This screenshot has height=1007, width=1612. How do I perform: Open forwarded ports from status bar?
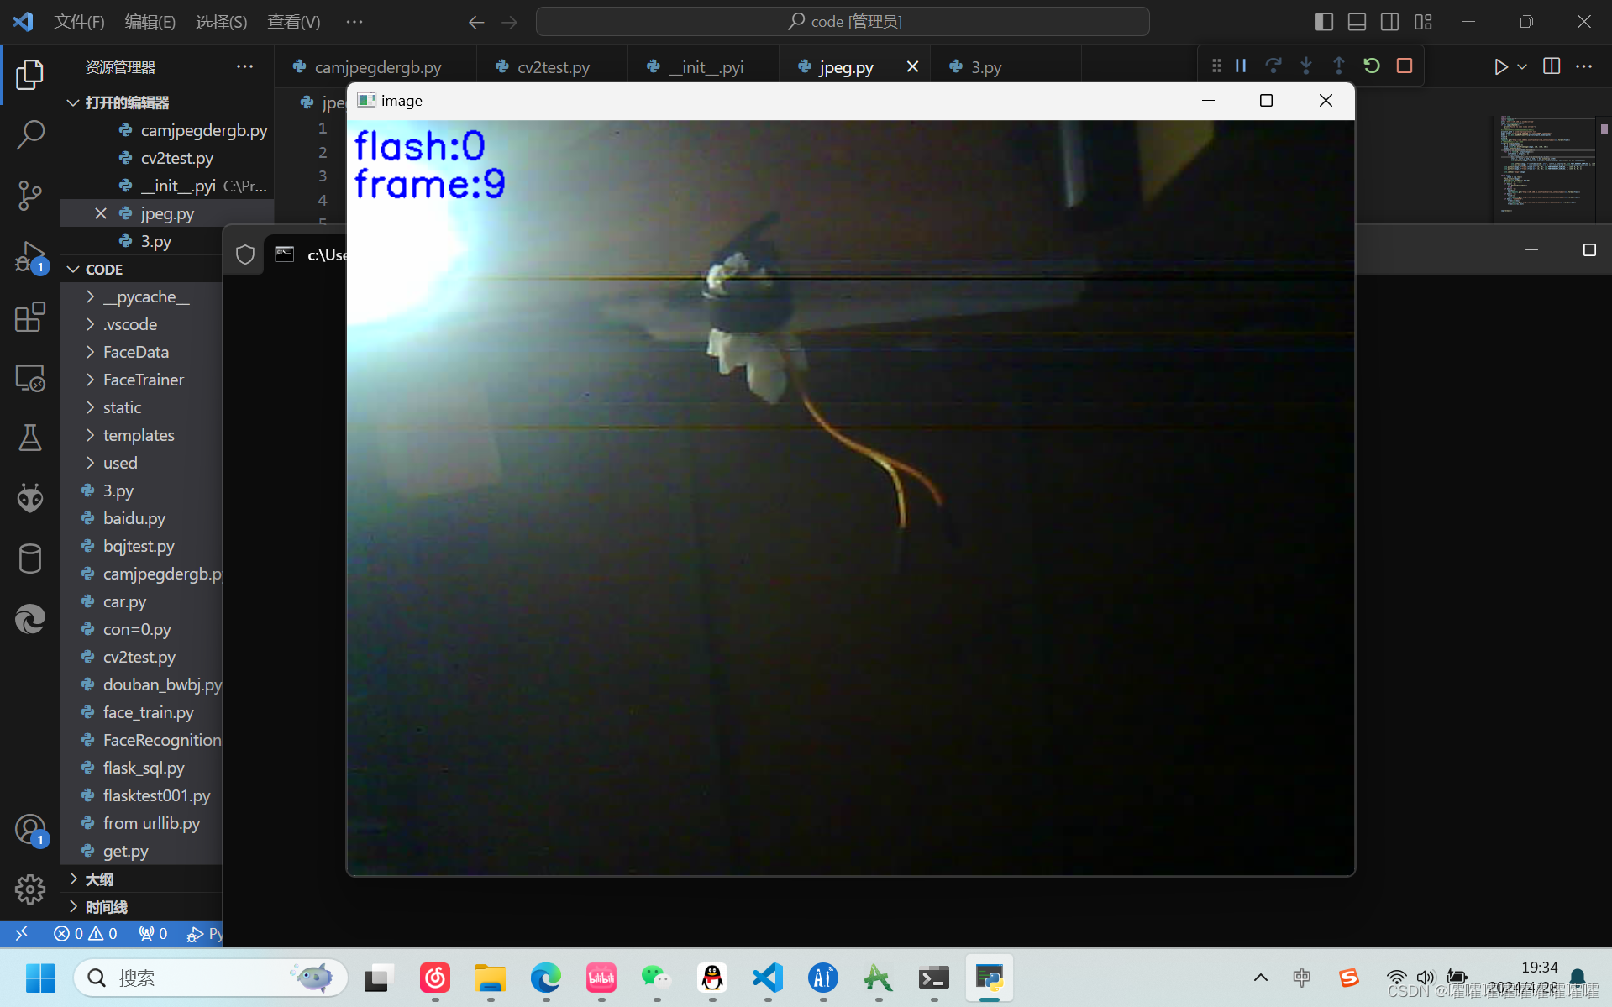153,933
